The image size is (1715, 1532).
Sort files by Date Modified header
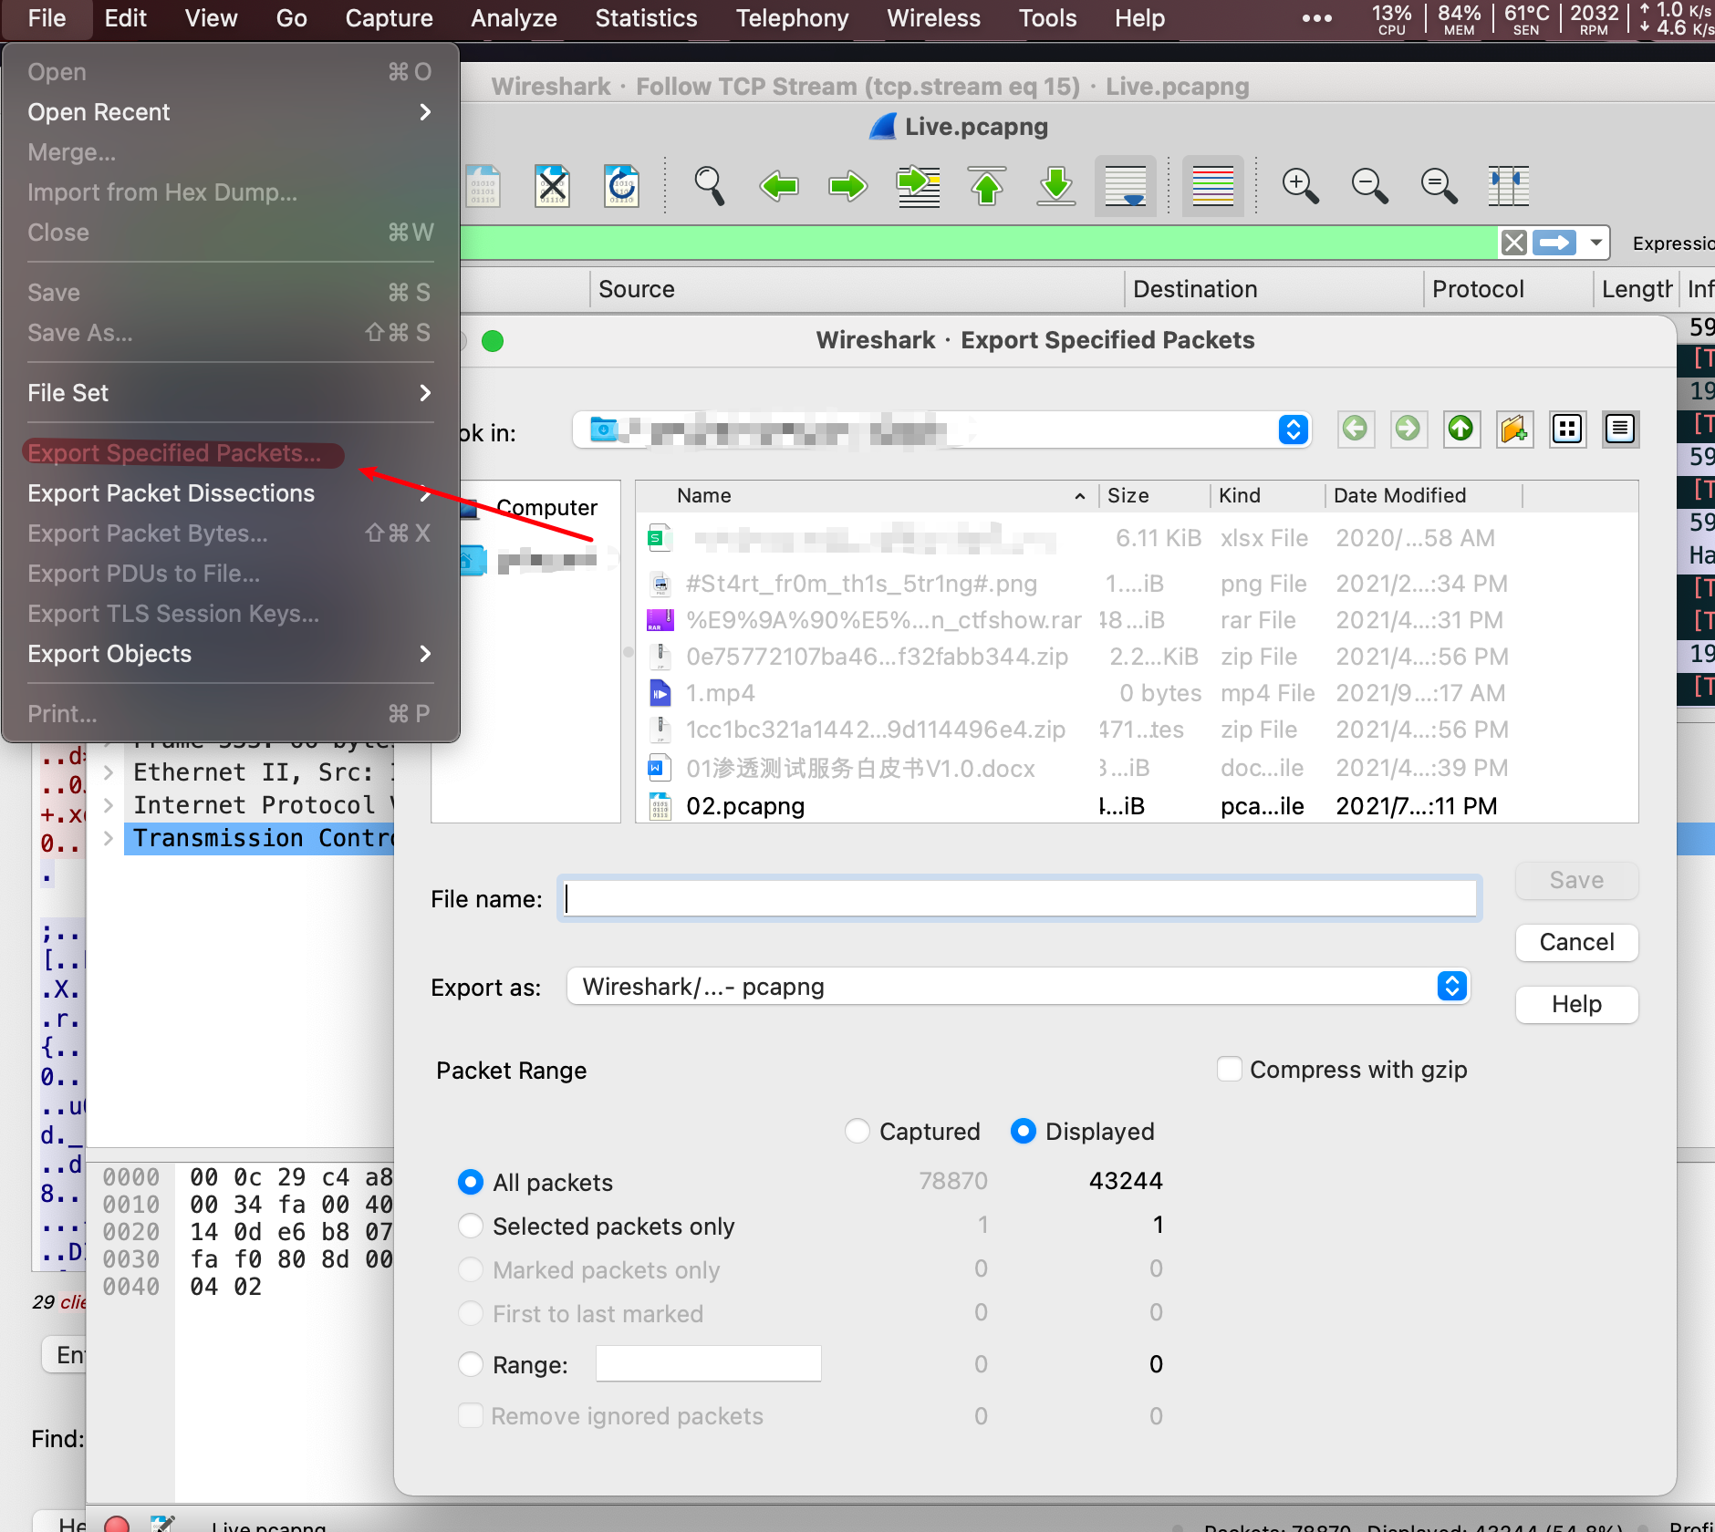pos(1423,495)
